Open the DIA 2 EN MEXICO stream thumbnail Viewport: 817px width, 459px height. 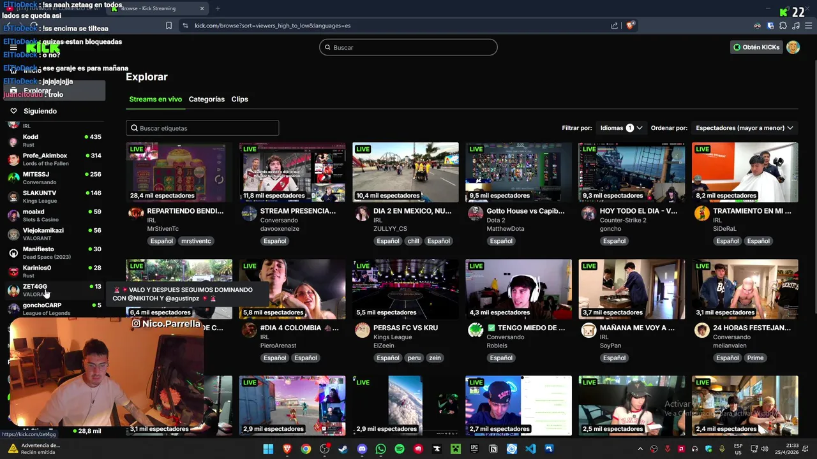coord(405,172)
